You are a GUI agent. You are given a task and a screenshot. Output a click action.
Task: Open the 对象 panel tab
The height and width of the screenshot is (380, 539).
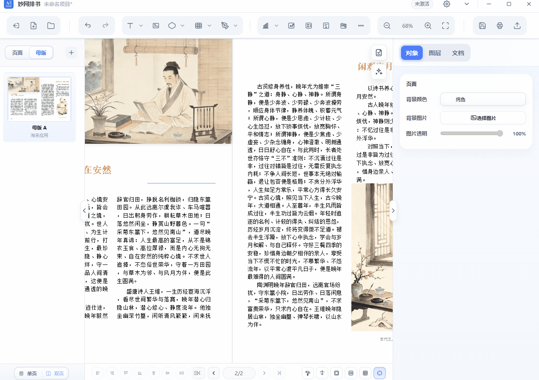[x=412, y=53]
